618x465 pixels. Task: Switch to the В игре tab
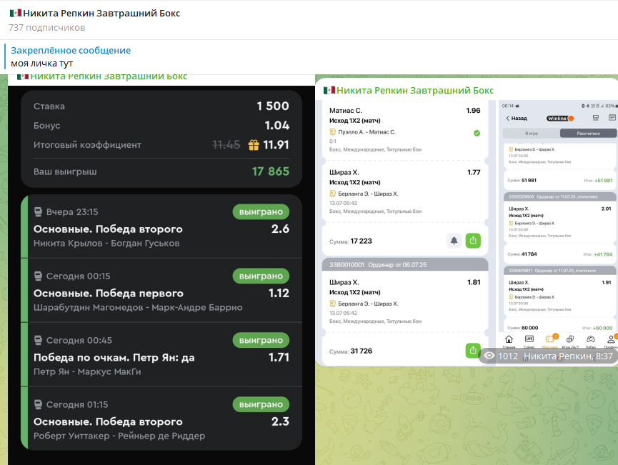coord(531,134)
